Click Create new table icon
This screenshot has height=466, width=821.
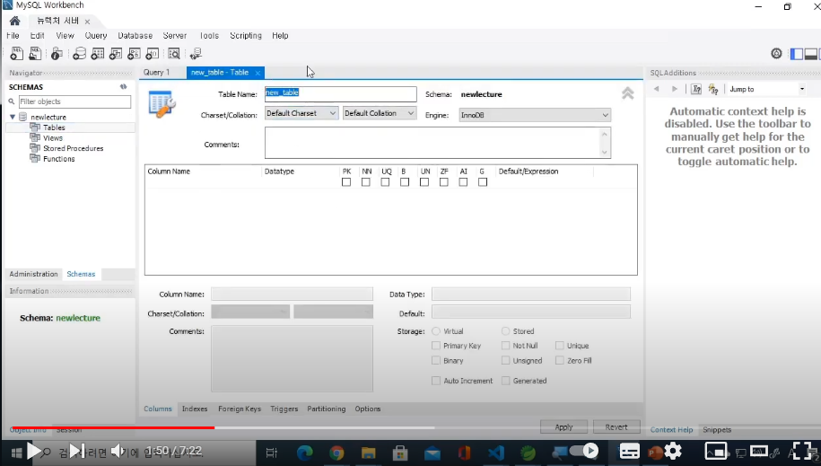pos(98,54)
